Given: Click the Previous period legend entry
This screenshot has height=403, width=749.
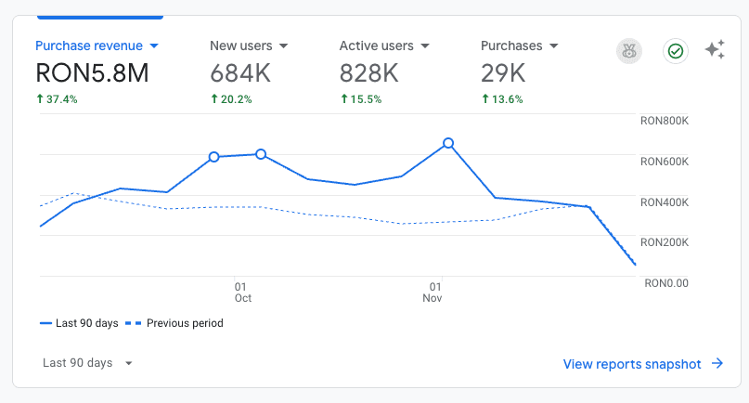Looking at the screenshot, I should (x=174, y=323).
